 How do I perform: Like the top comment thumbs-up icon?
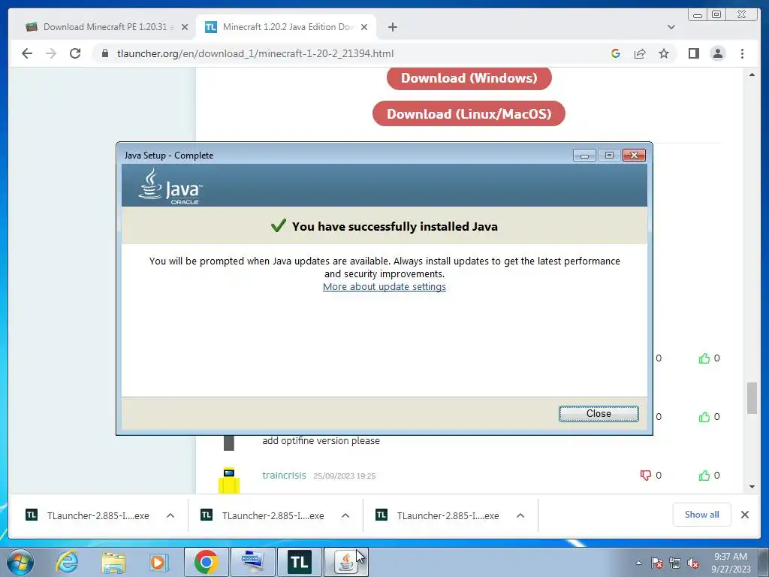pyautogui.click(x=704, y=358)
